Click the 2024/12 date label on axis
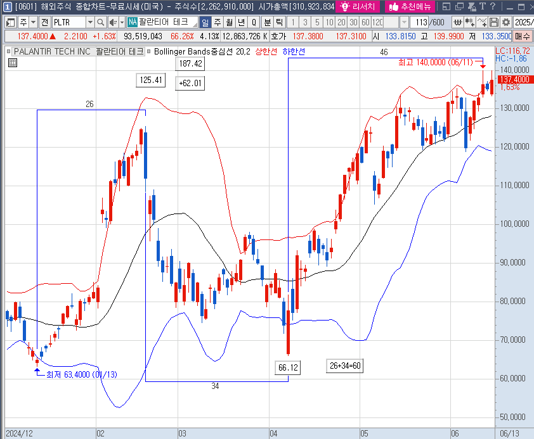 click(x=20, y=433)
